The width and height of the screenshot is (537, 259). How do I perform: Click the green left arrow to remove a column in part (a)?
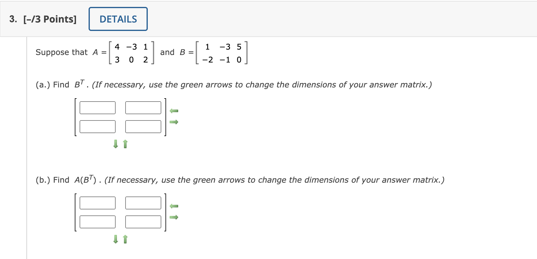tap(174, 111)
